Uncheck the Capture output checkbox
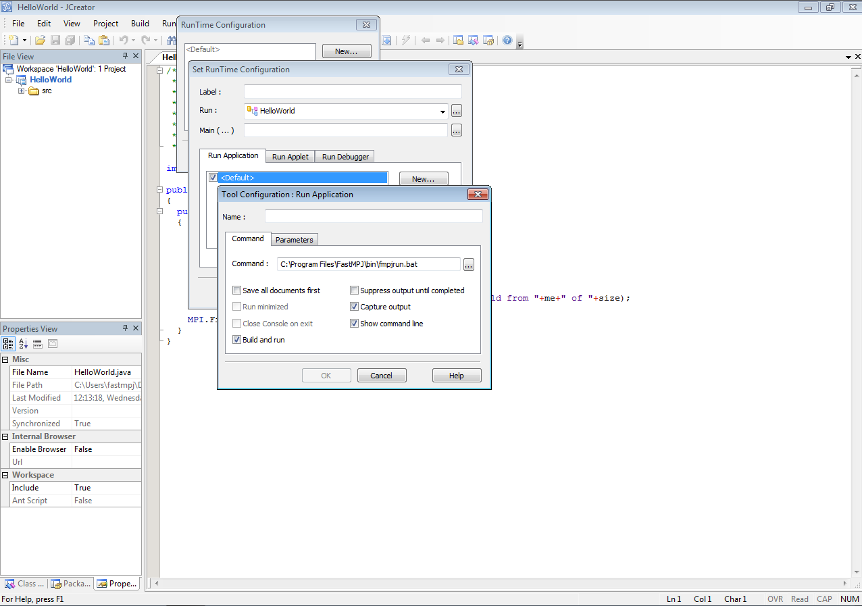862x606 pixels. click(x=354, y=307)
